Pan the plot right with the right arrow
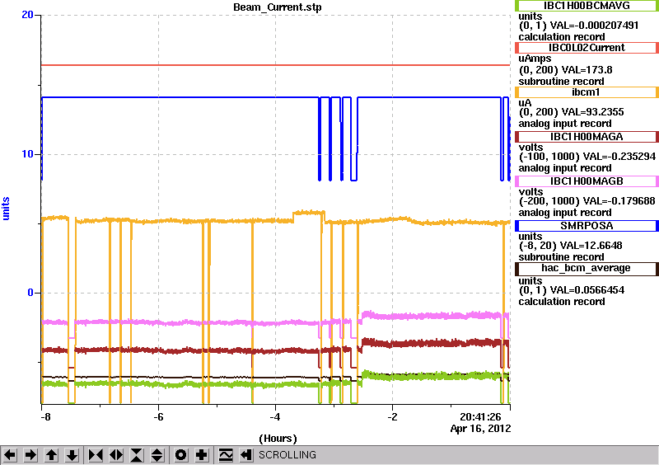This screenshot has height=465, width=659. [30, 455]
